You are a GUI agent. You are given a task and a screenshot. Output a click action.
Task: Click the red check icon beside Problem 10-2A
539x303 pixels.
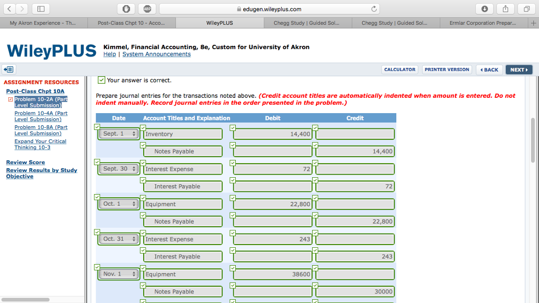[x=11, y=99]
